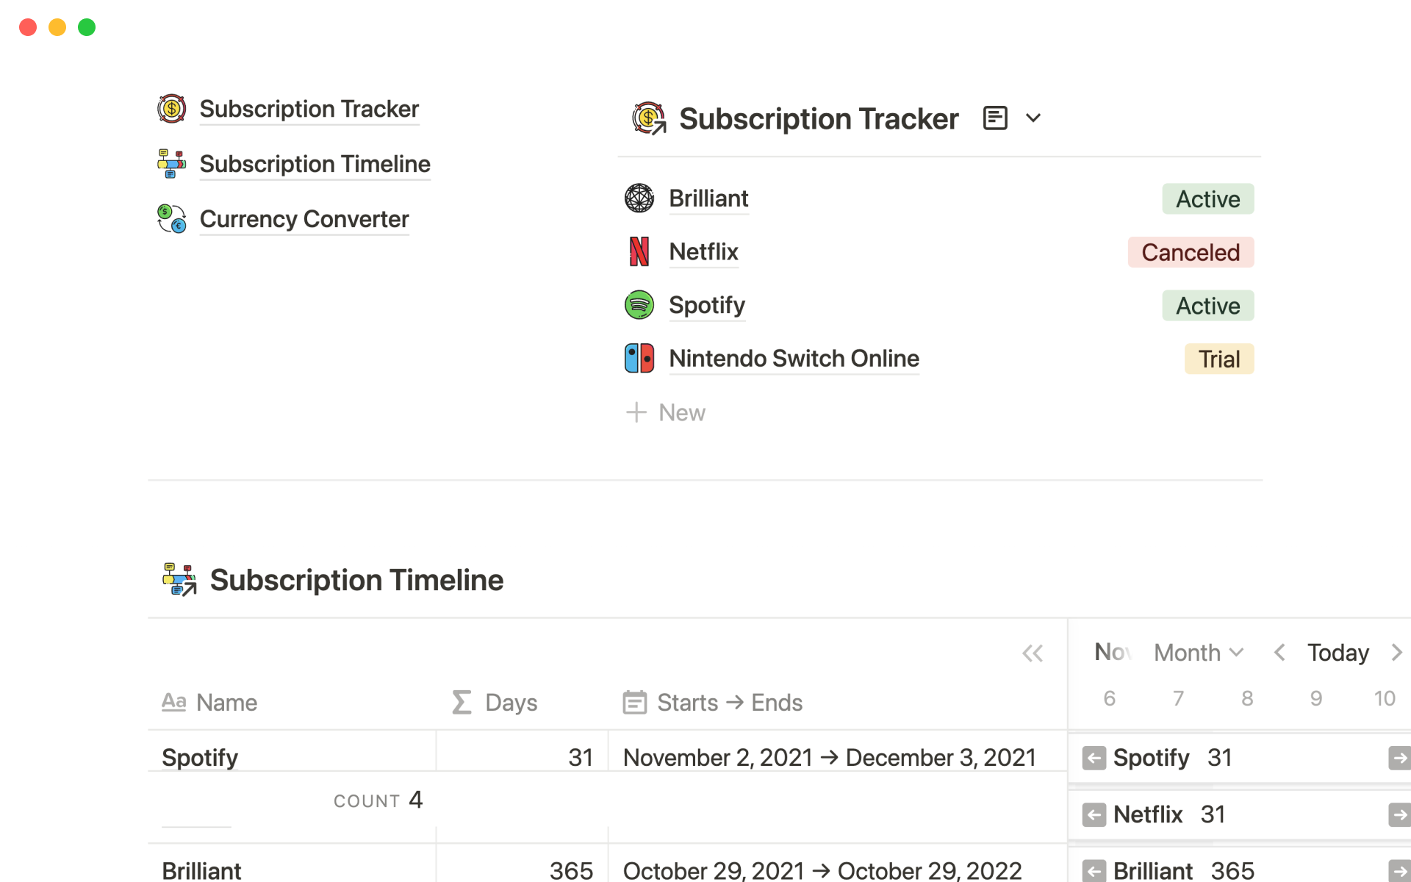Sort by the Days column header
Screen dimensions: 1411x882
click(511, 703)
